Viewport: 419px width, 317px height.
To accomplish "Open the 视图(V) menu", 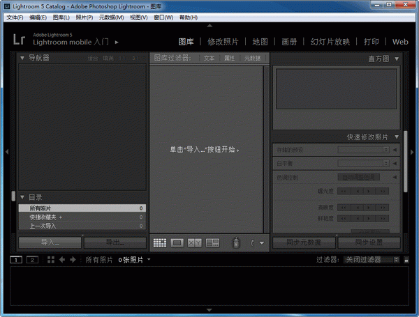I will (139, 17).
